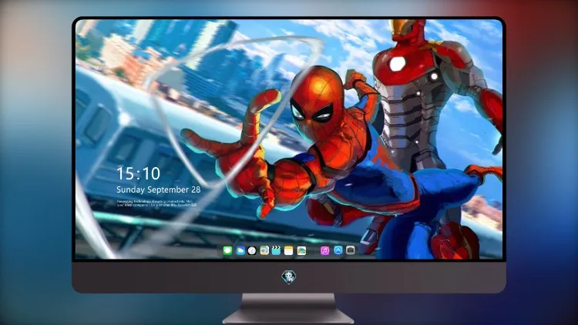Open the Photos gallery icon in dock
578x325 pixels.
coord(301,251)
